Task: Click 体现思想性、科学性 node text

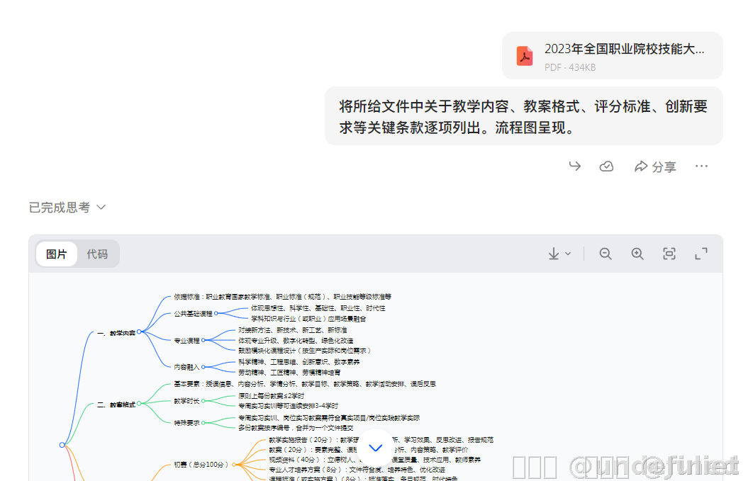Action: [318, 308]
